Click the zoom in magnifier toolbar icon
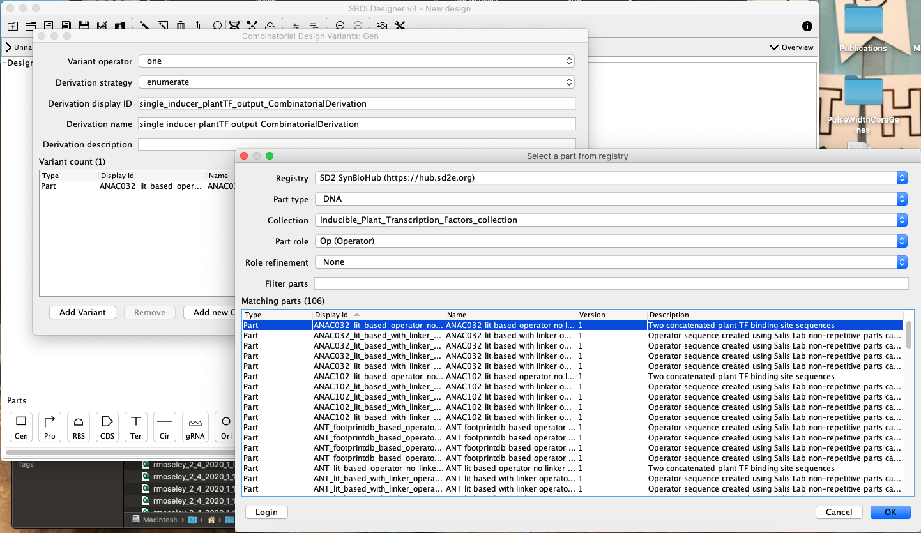 click(340, 26)
